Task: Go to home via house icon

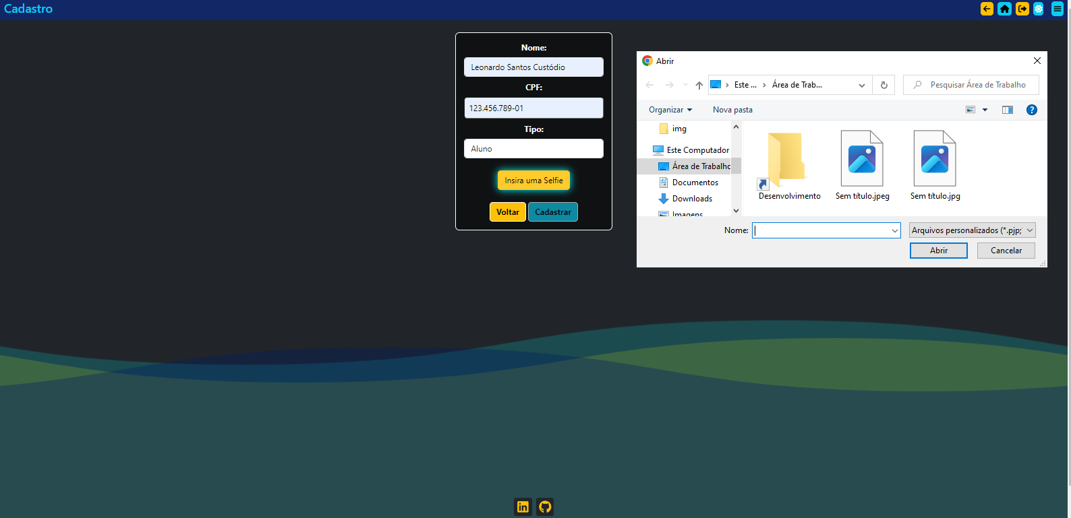Action: coord(1004,9)
